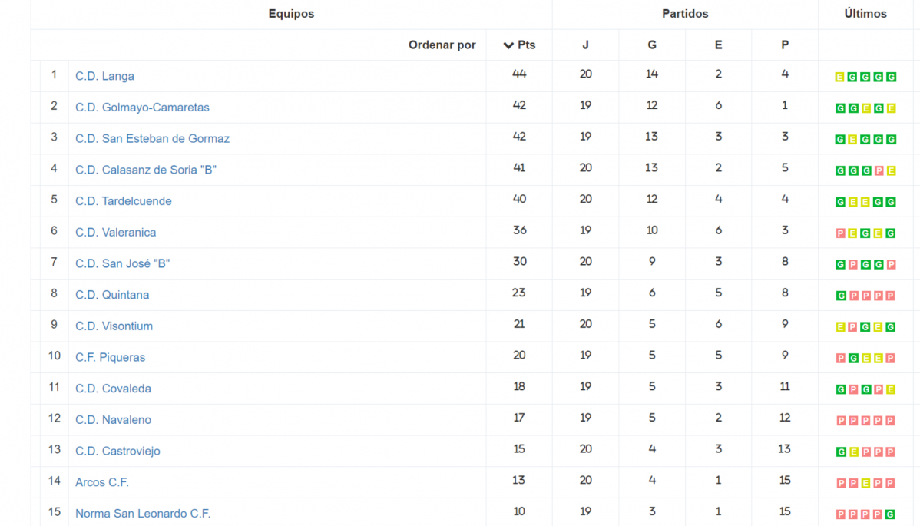Click the Últimos column header
The image size is (920, 526).
coord(865,14)
